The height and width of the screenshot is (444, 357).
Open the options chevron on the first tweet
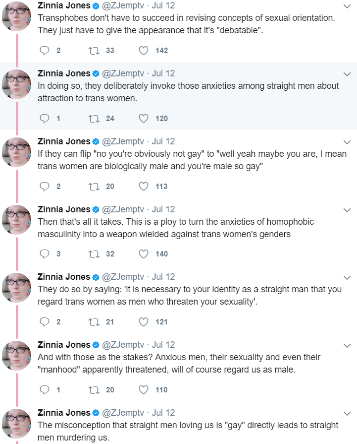[347, 6]
